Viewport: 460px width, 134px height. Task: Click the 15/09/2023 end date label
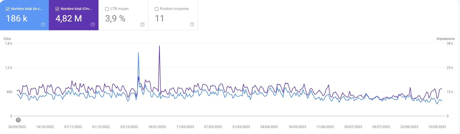click(x=437, y=127)
